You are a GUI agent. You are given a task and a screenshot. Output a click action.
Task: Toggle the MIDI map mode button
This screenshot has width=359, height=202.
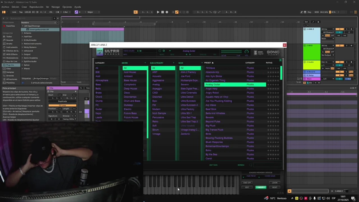point(317,12)
